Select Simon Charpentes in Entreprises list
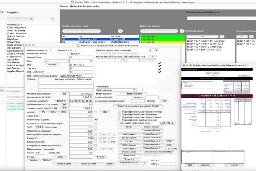Viewport: 256px width, 171px height. pos(16,30)
